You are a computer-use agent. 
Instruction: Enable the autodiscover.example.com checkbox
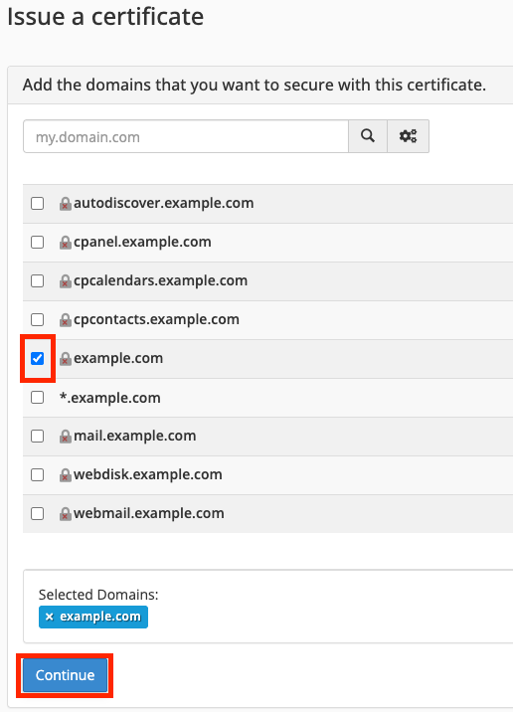tap(37, 203)
